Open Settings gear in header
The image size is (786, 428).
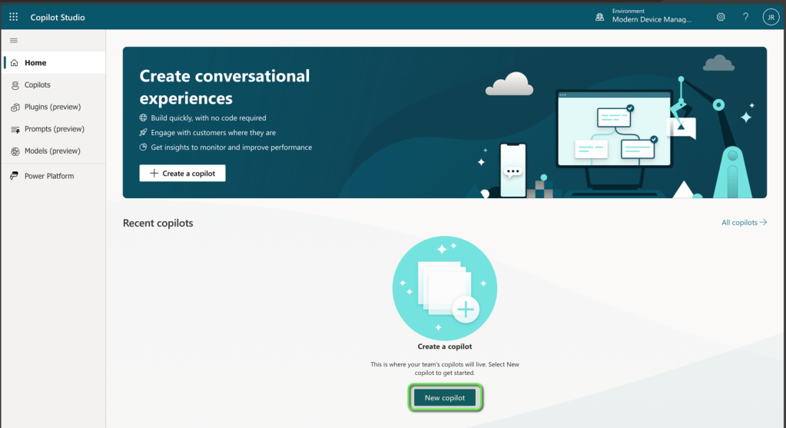[x=721, y=17]
